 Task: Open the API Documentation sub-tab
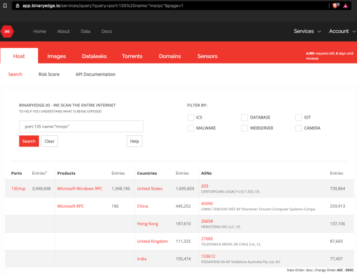tap(95, 75)
